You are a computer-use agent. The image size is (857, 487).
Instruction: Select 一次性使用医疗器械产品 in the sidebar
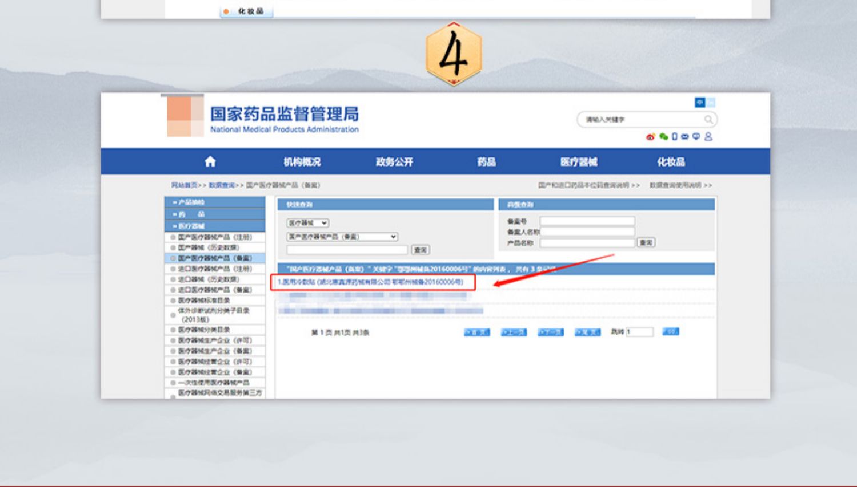pos(215,383)
